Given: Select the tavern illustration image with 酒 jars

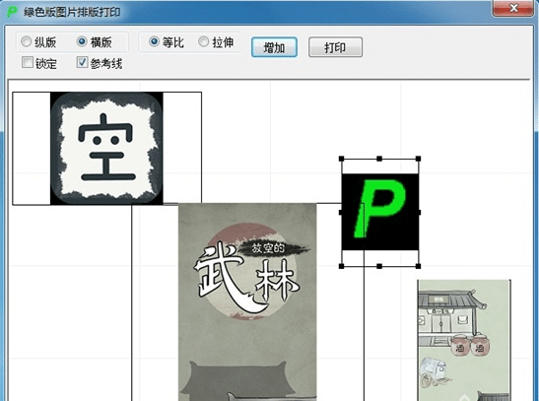Looking at the screenshot, I should [463, 340].
